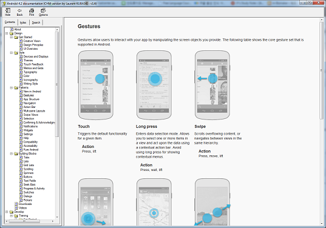Open the Metrics and Grids topic
The height and width of the screenshot is (228, 326).
[33, 68]
